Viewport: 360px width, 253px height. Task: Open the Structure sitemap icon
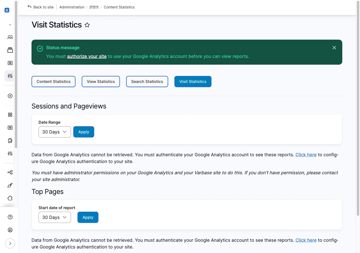click(x=10, y=172)
